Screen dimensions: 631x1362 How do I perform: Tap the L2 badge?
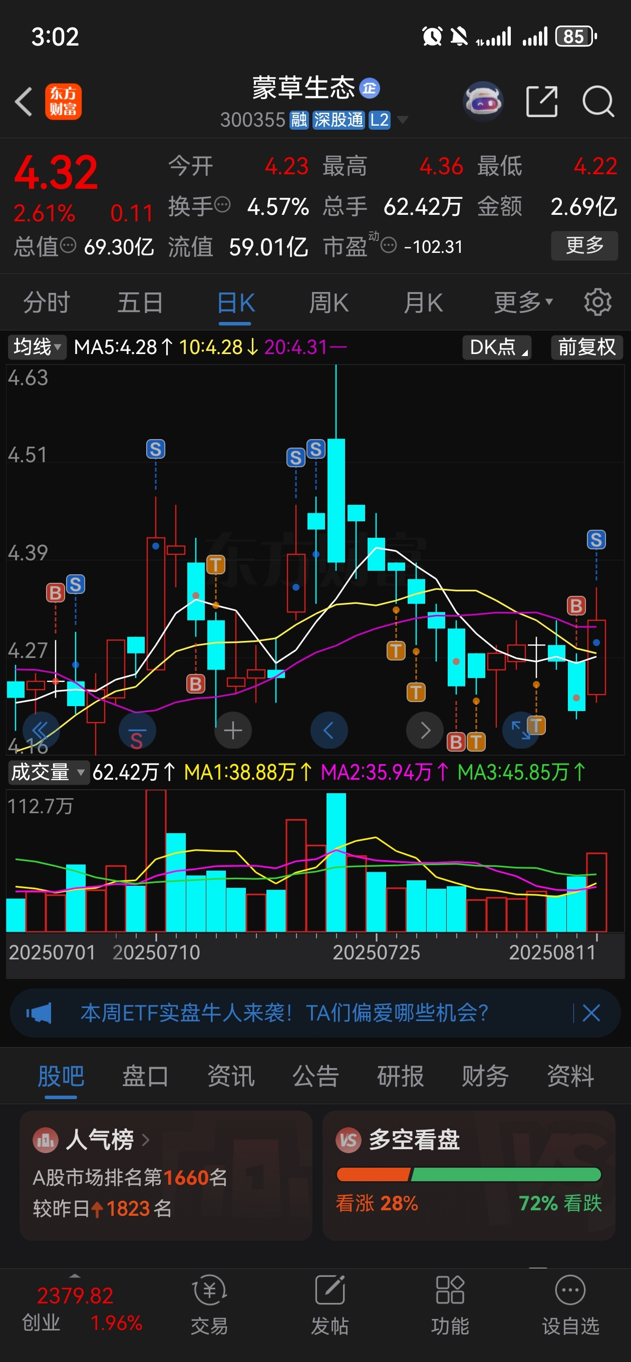click(379, 120)
